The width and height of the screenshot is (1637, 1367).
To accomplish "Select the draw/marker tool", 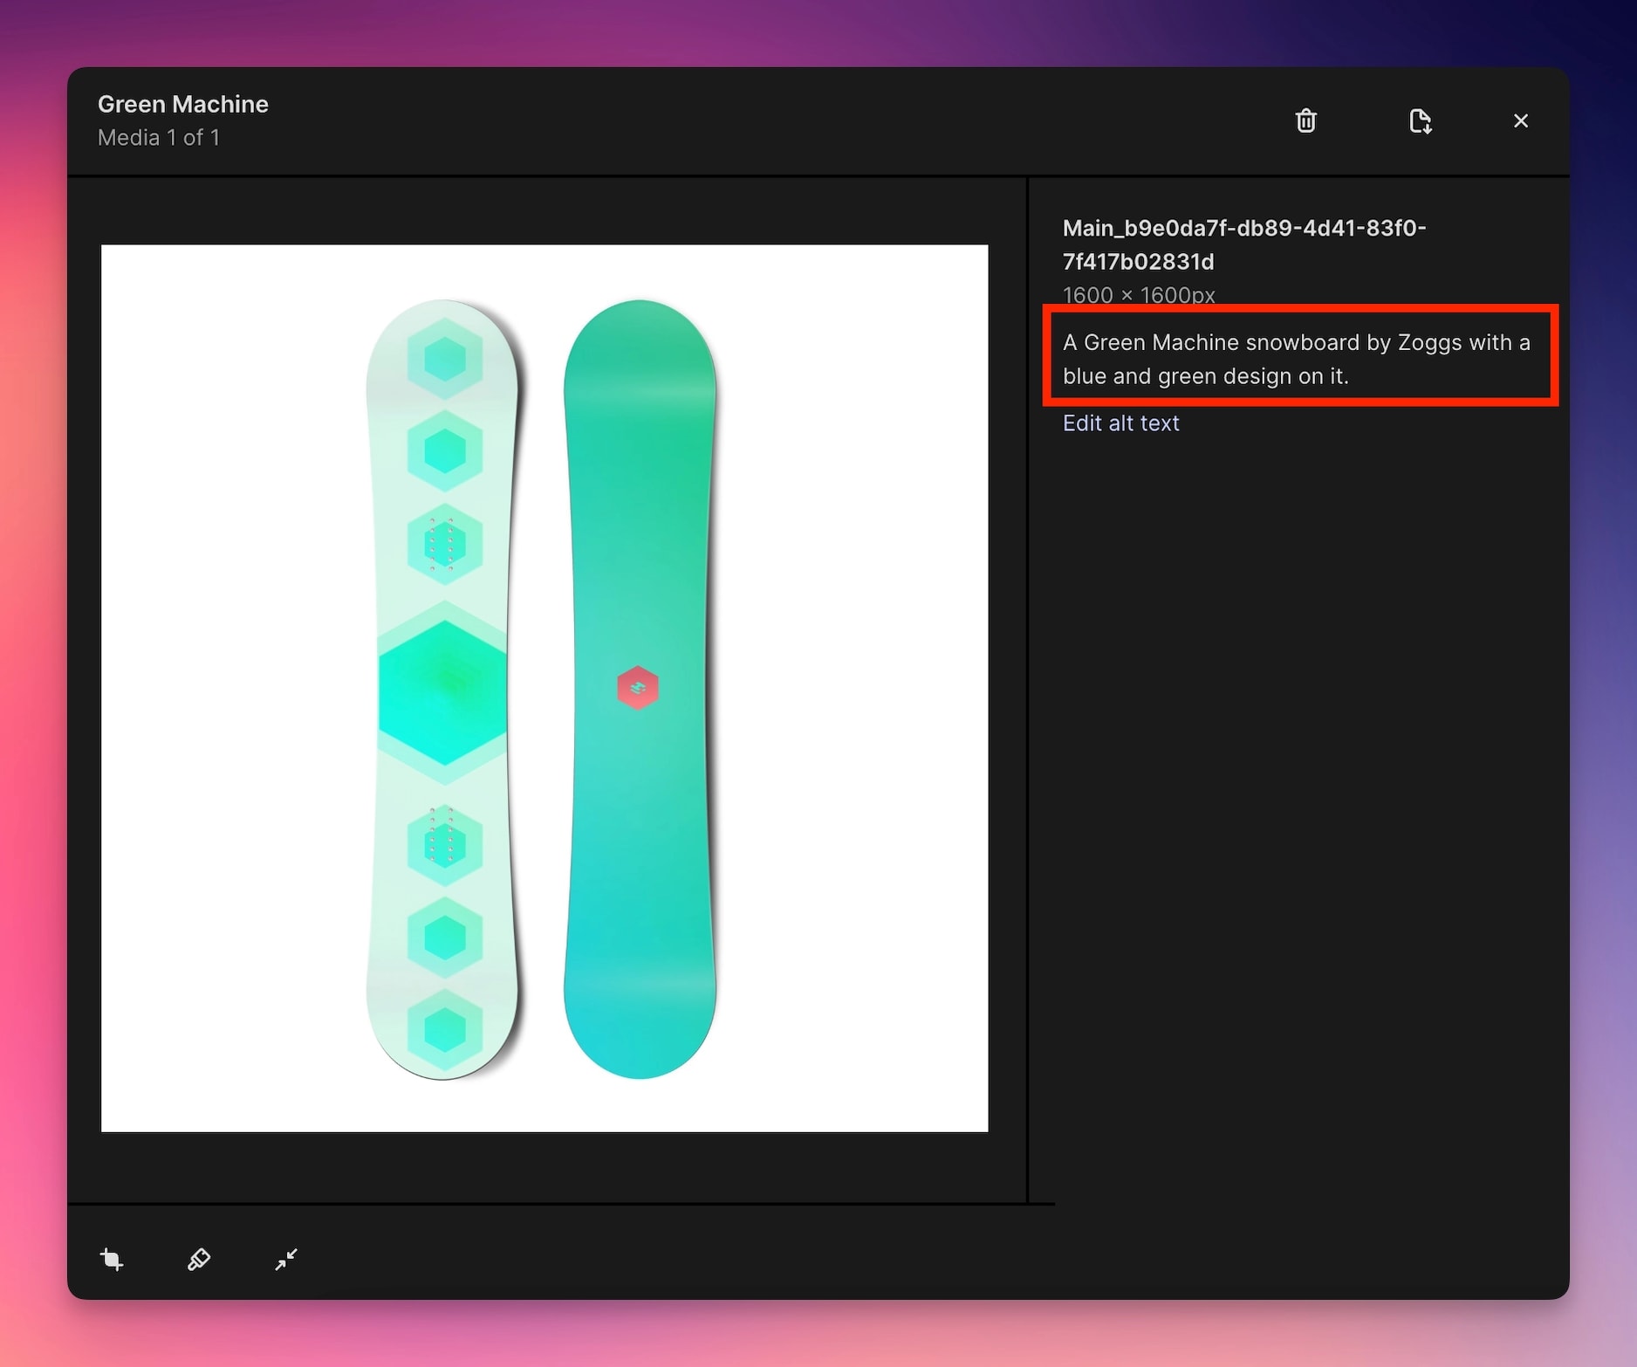I will [x=199, y=1259].
